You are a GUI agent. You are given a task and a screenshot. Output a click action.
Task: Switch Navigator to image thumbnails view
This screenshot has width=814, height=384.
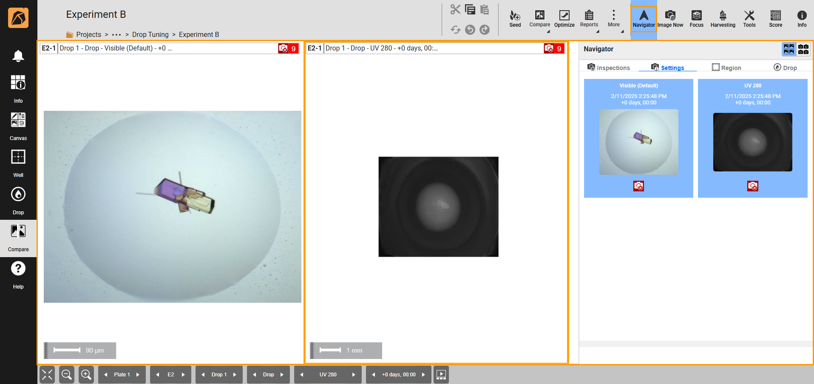point(789,49)
